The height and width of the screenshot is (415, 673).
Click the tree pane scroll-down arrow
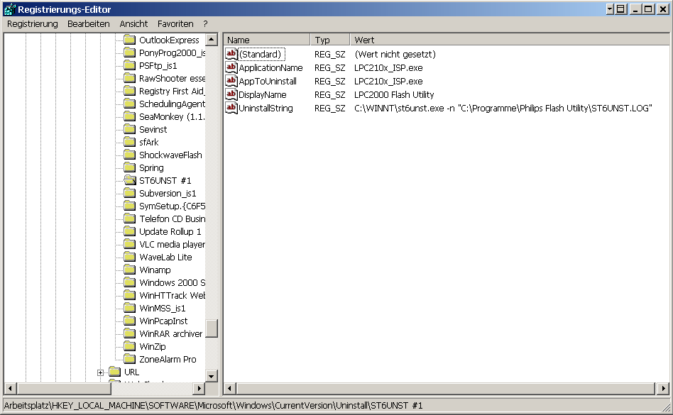[x=211, y=376]
